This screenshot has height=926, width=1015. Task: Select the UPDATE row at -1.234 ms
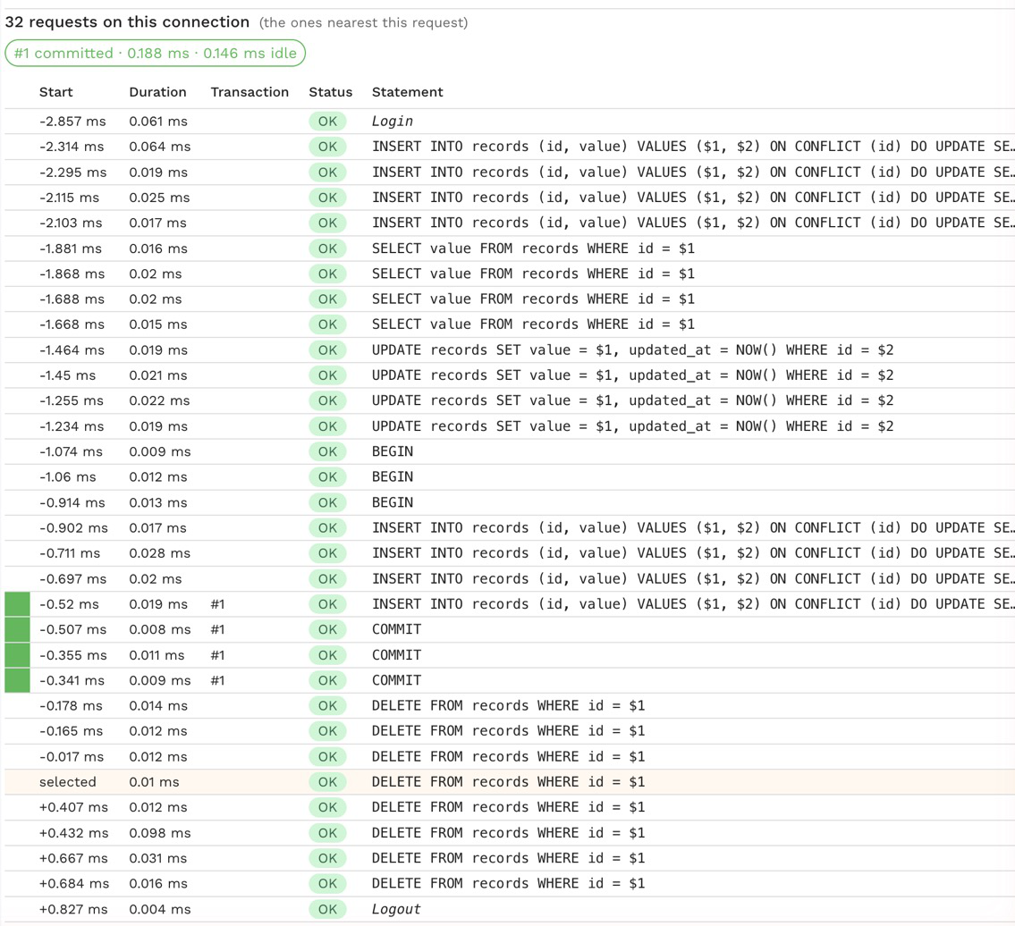(x=510, y=426)
